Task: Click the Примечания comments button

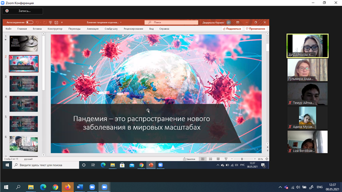Action: (x=256, y=29)
